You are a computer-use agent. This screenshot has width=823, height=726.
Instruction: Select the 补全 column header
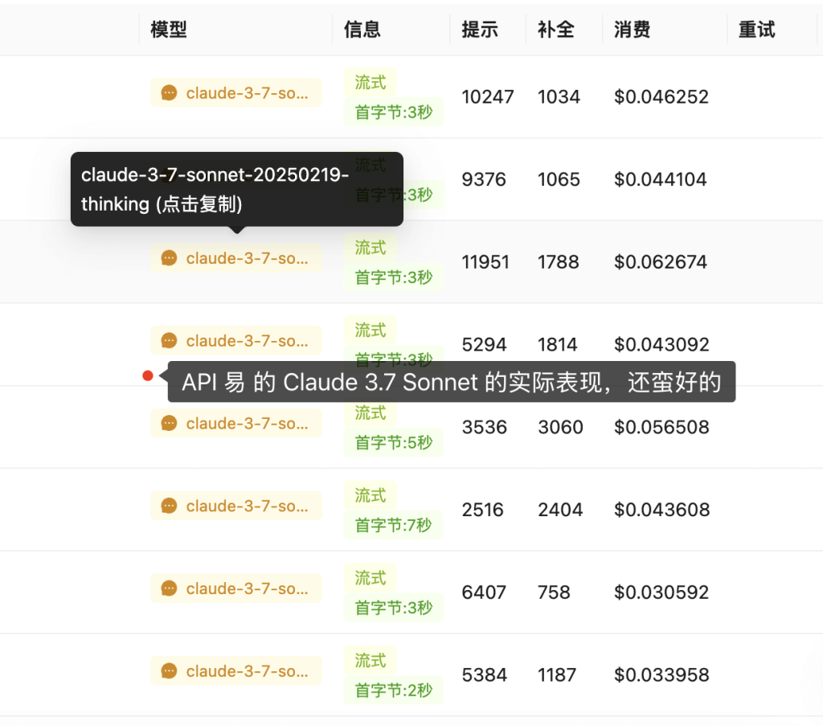556,30
